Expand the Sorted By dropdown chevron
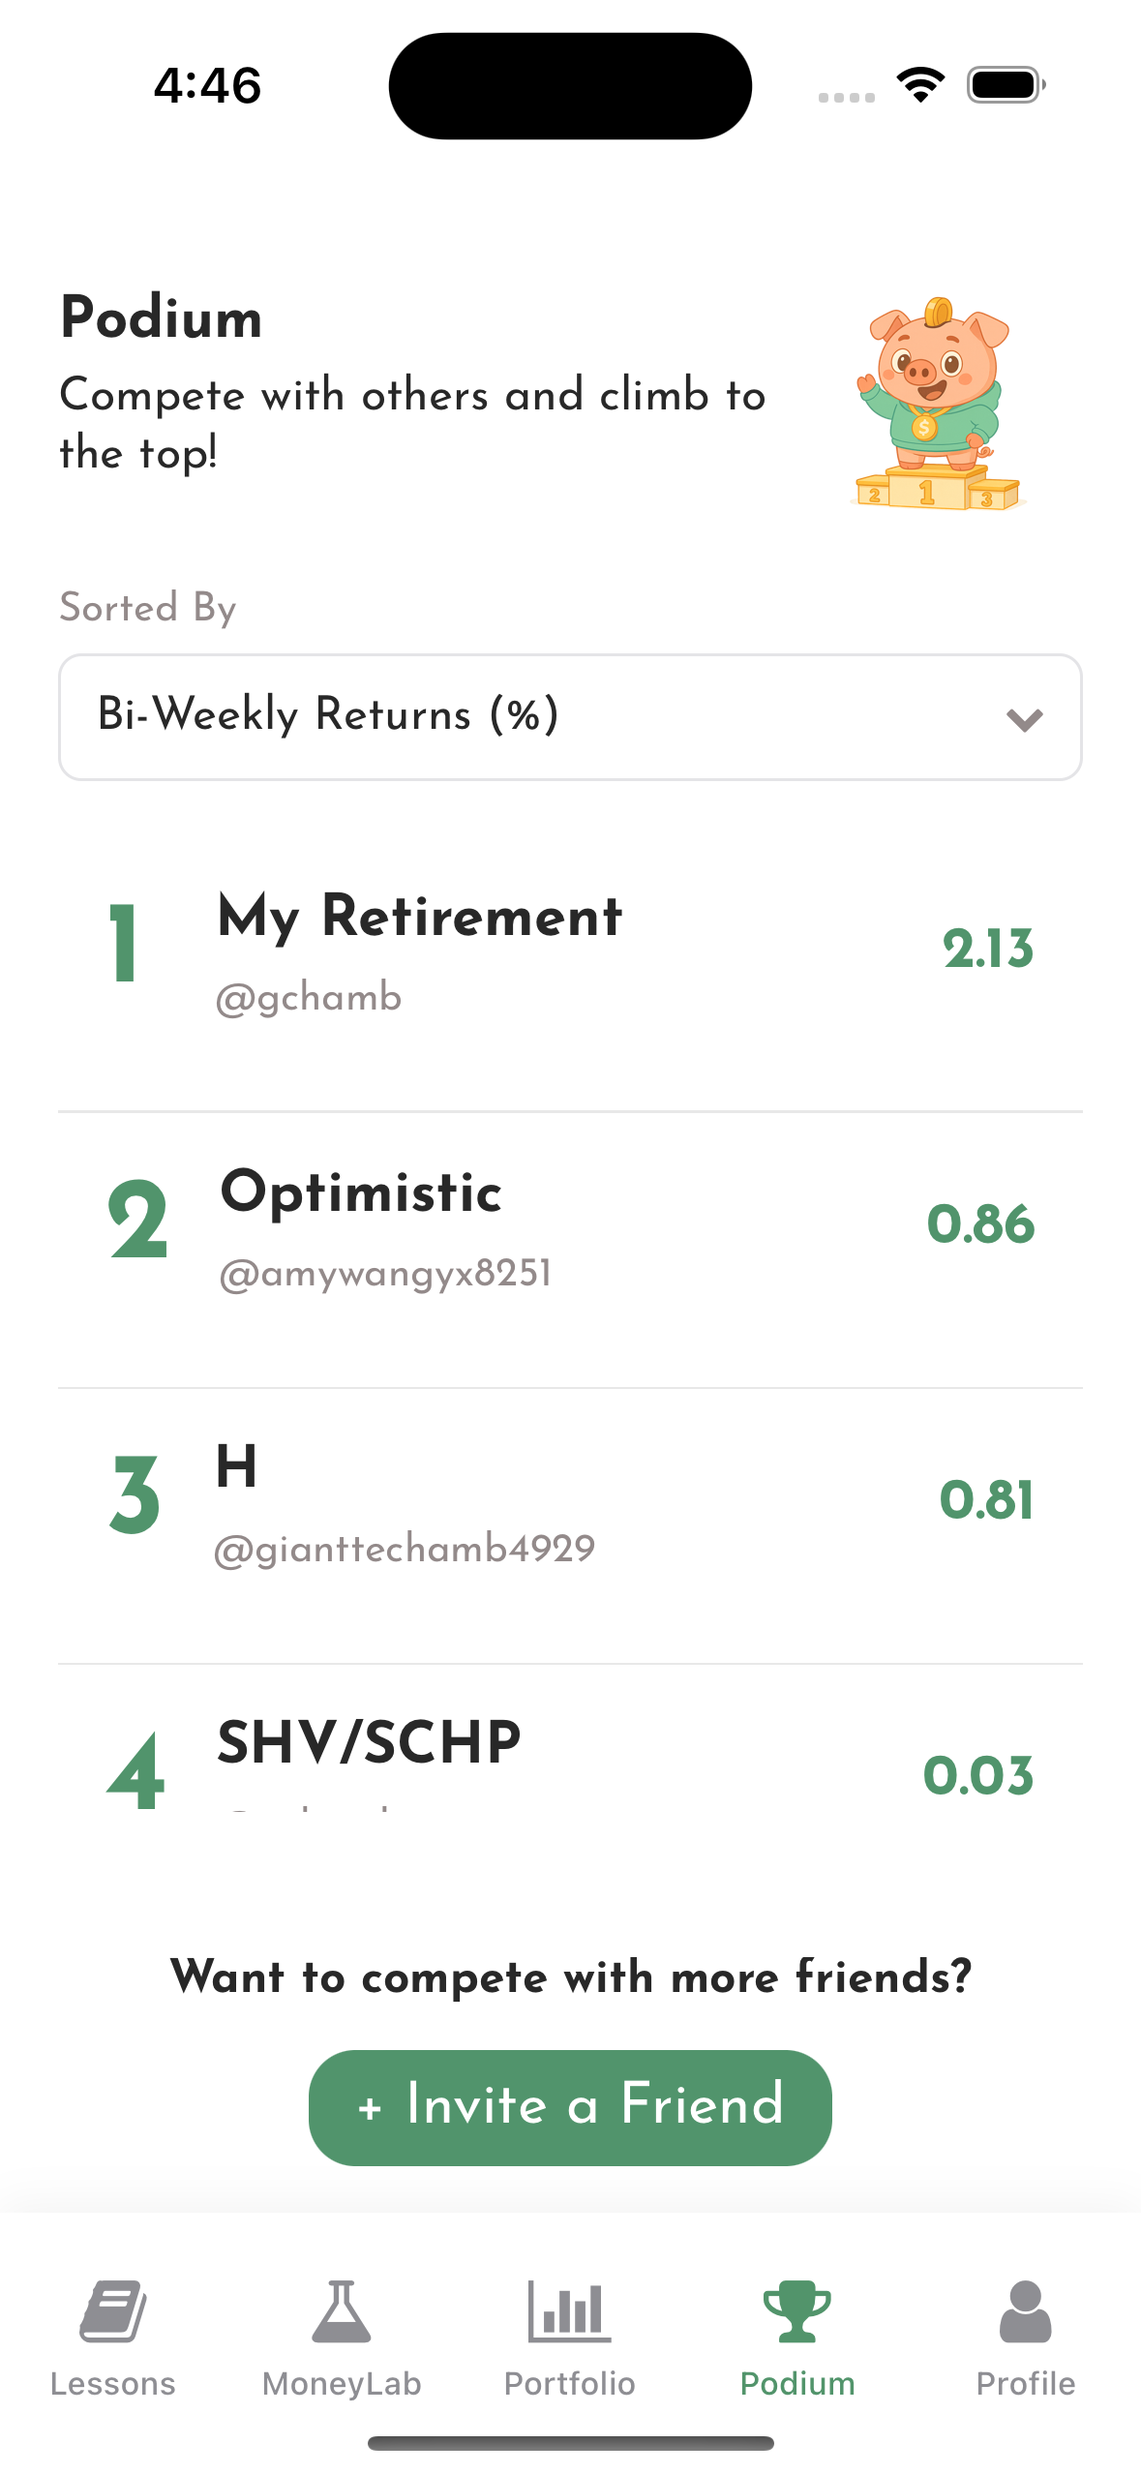The width and height of the screenshot is (1141, 2474). pyautogui.click(x=1024, y=719)
